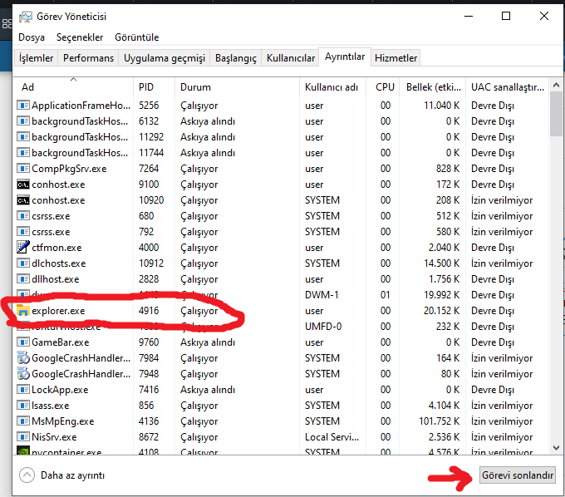Collapse view with Daha az ayrıntı

tap(62, 475)
